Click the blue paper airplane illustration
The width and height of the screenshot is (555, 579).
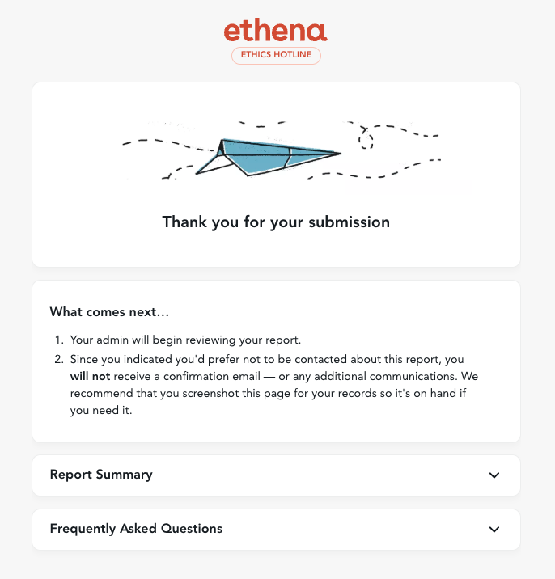pos(267,152)
